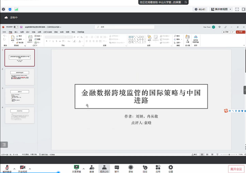Click the Find (查找) icon in editing group
Image resolution: width=246 pixels, height=173 pixels.
coord(177,36)
